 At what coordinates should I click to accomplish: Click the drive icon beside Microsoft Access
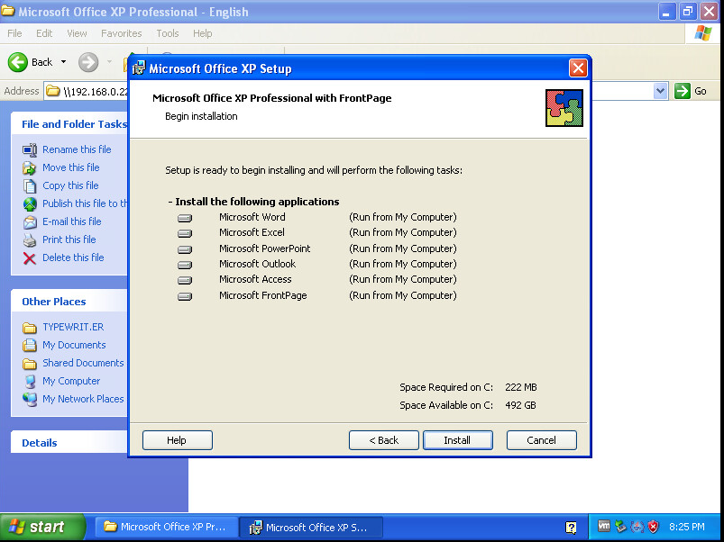[x=185, y=280]
